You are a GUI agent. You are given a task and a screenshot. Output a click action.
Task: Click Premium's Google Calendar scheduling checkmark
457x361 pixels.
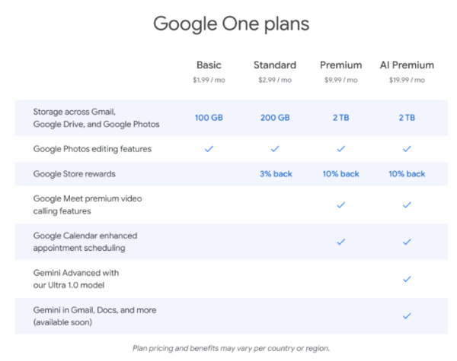coord(340,242)
